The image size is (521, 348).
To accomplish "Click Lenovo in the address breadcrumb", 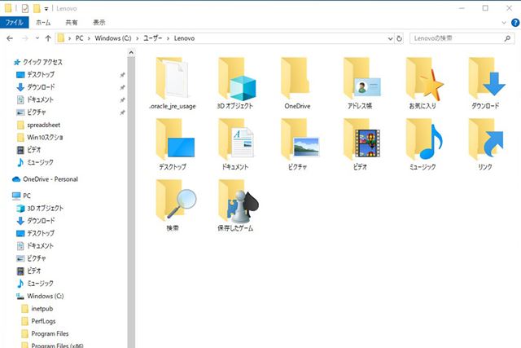I will point(185,38).
